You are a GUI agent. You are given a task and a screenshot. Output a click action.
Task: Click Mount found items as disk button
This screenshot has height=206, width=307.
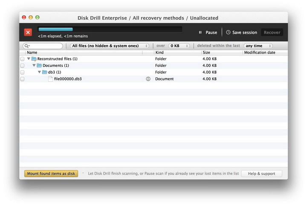click(x=51, y=174)
